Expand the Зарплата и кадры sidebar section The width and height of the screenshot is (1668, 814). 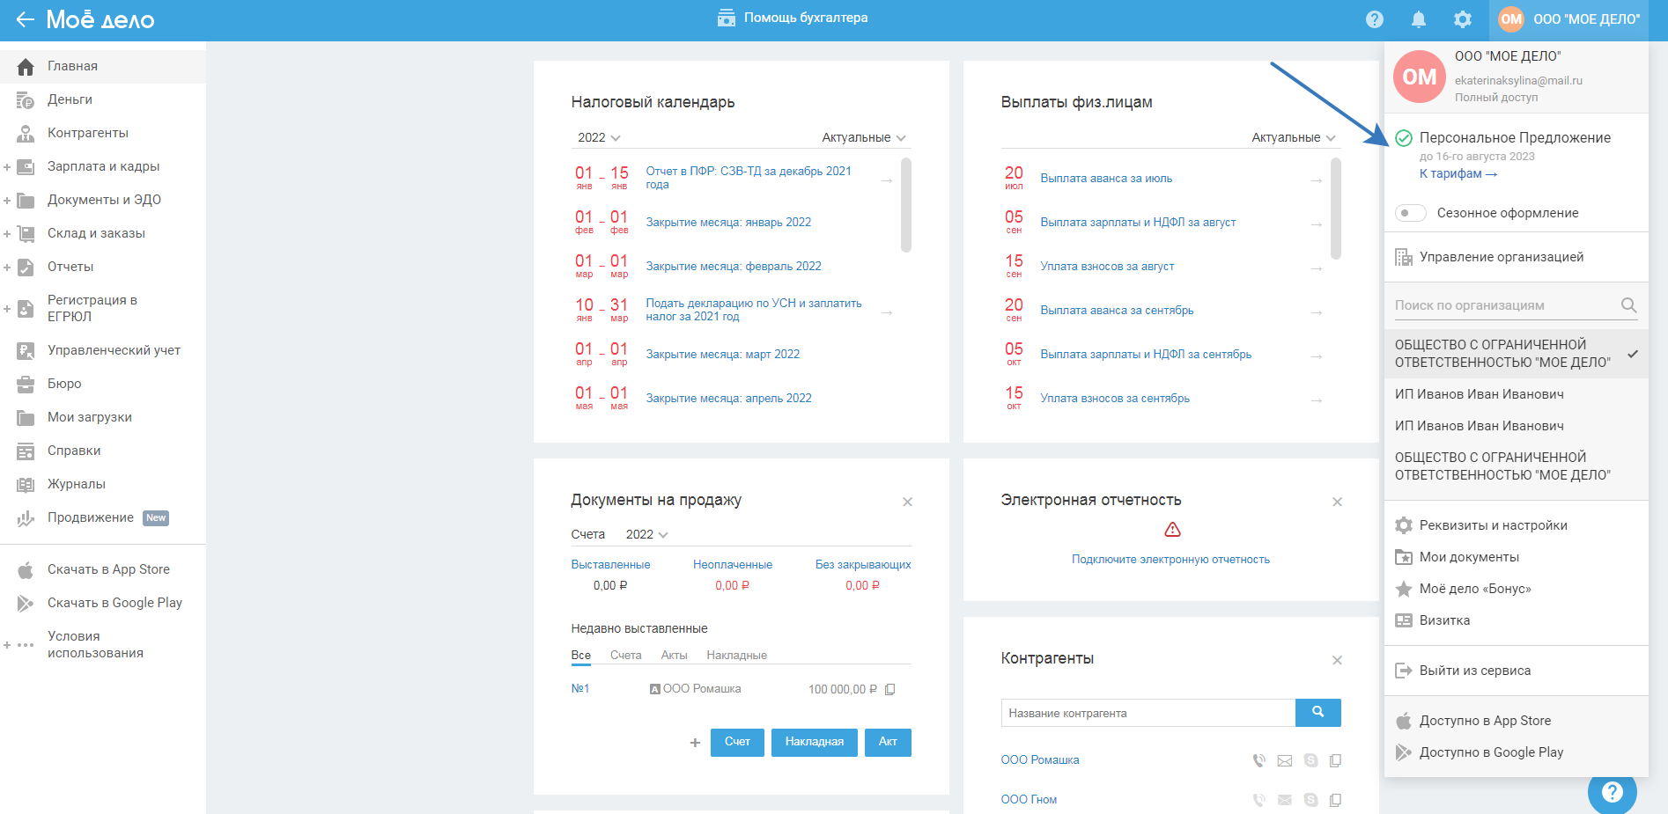7,166
